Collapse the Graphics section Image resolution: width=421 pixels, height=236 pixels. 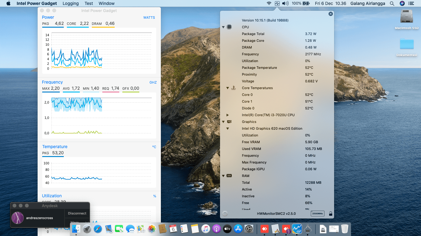tap(223, 122)
